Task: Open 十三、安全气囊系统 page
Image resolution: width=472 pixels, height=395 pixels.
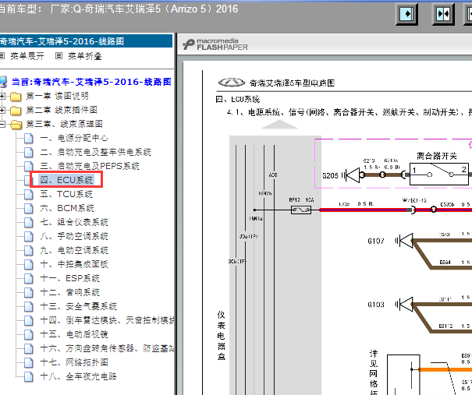Action: (x=78, y=306)
